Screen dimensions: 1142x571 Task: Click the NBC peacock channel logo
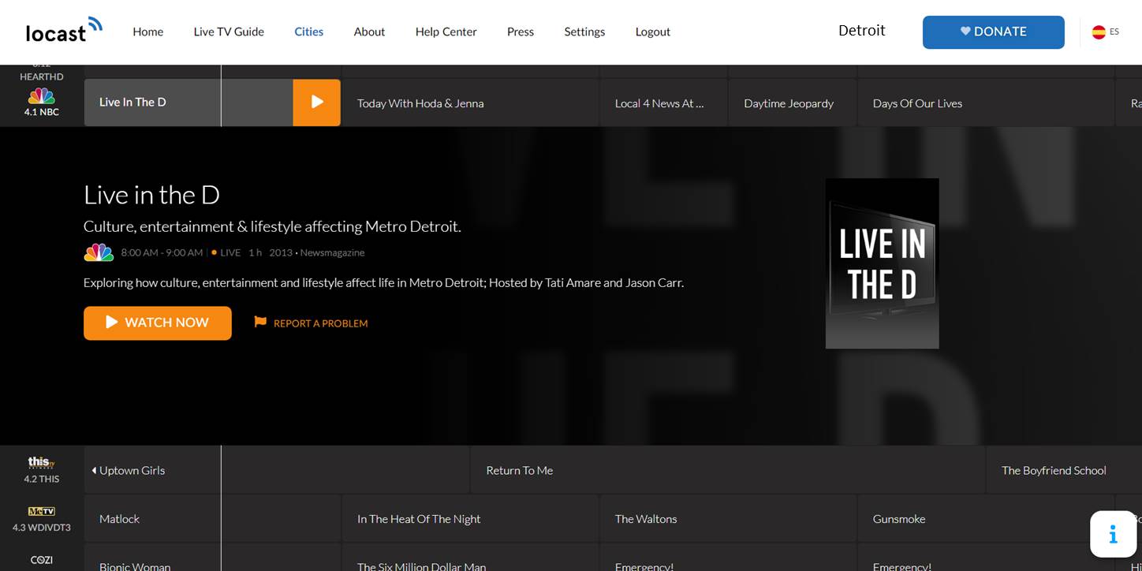pos(41,96)
